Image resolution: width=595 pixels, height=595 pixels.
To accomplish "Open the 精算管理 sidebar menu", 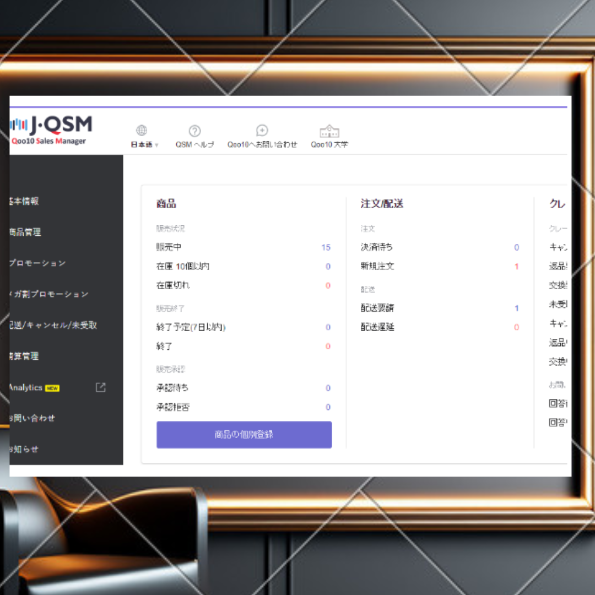I will pyautogui.click(x=23, y=356).
